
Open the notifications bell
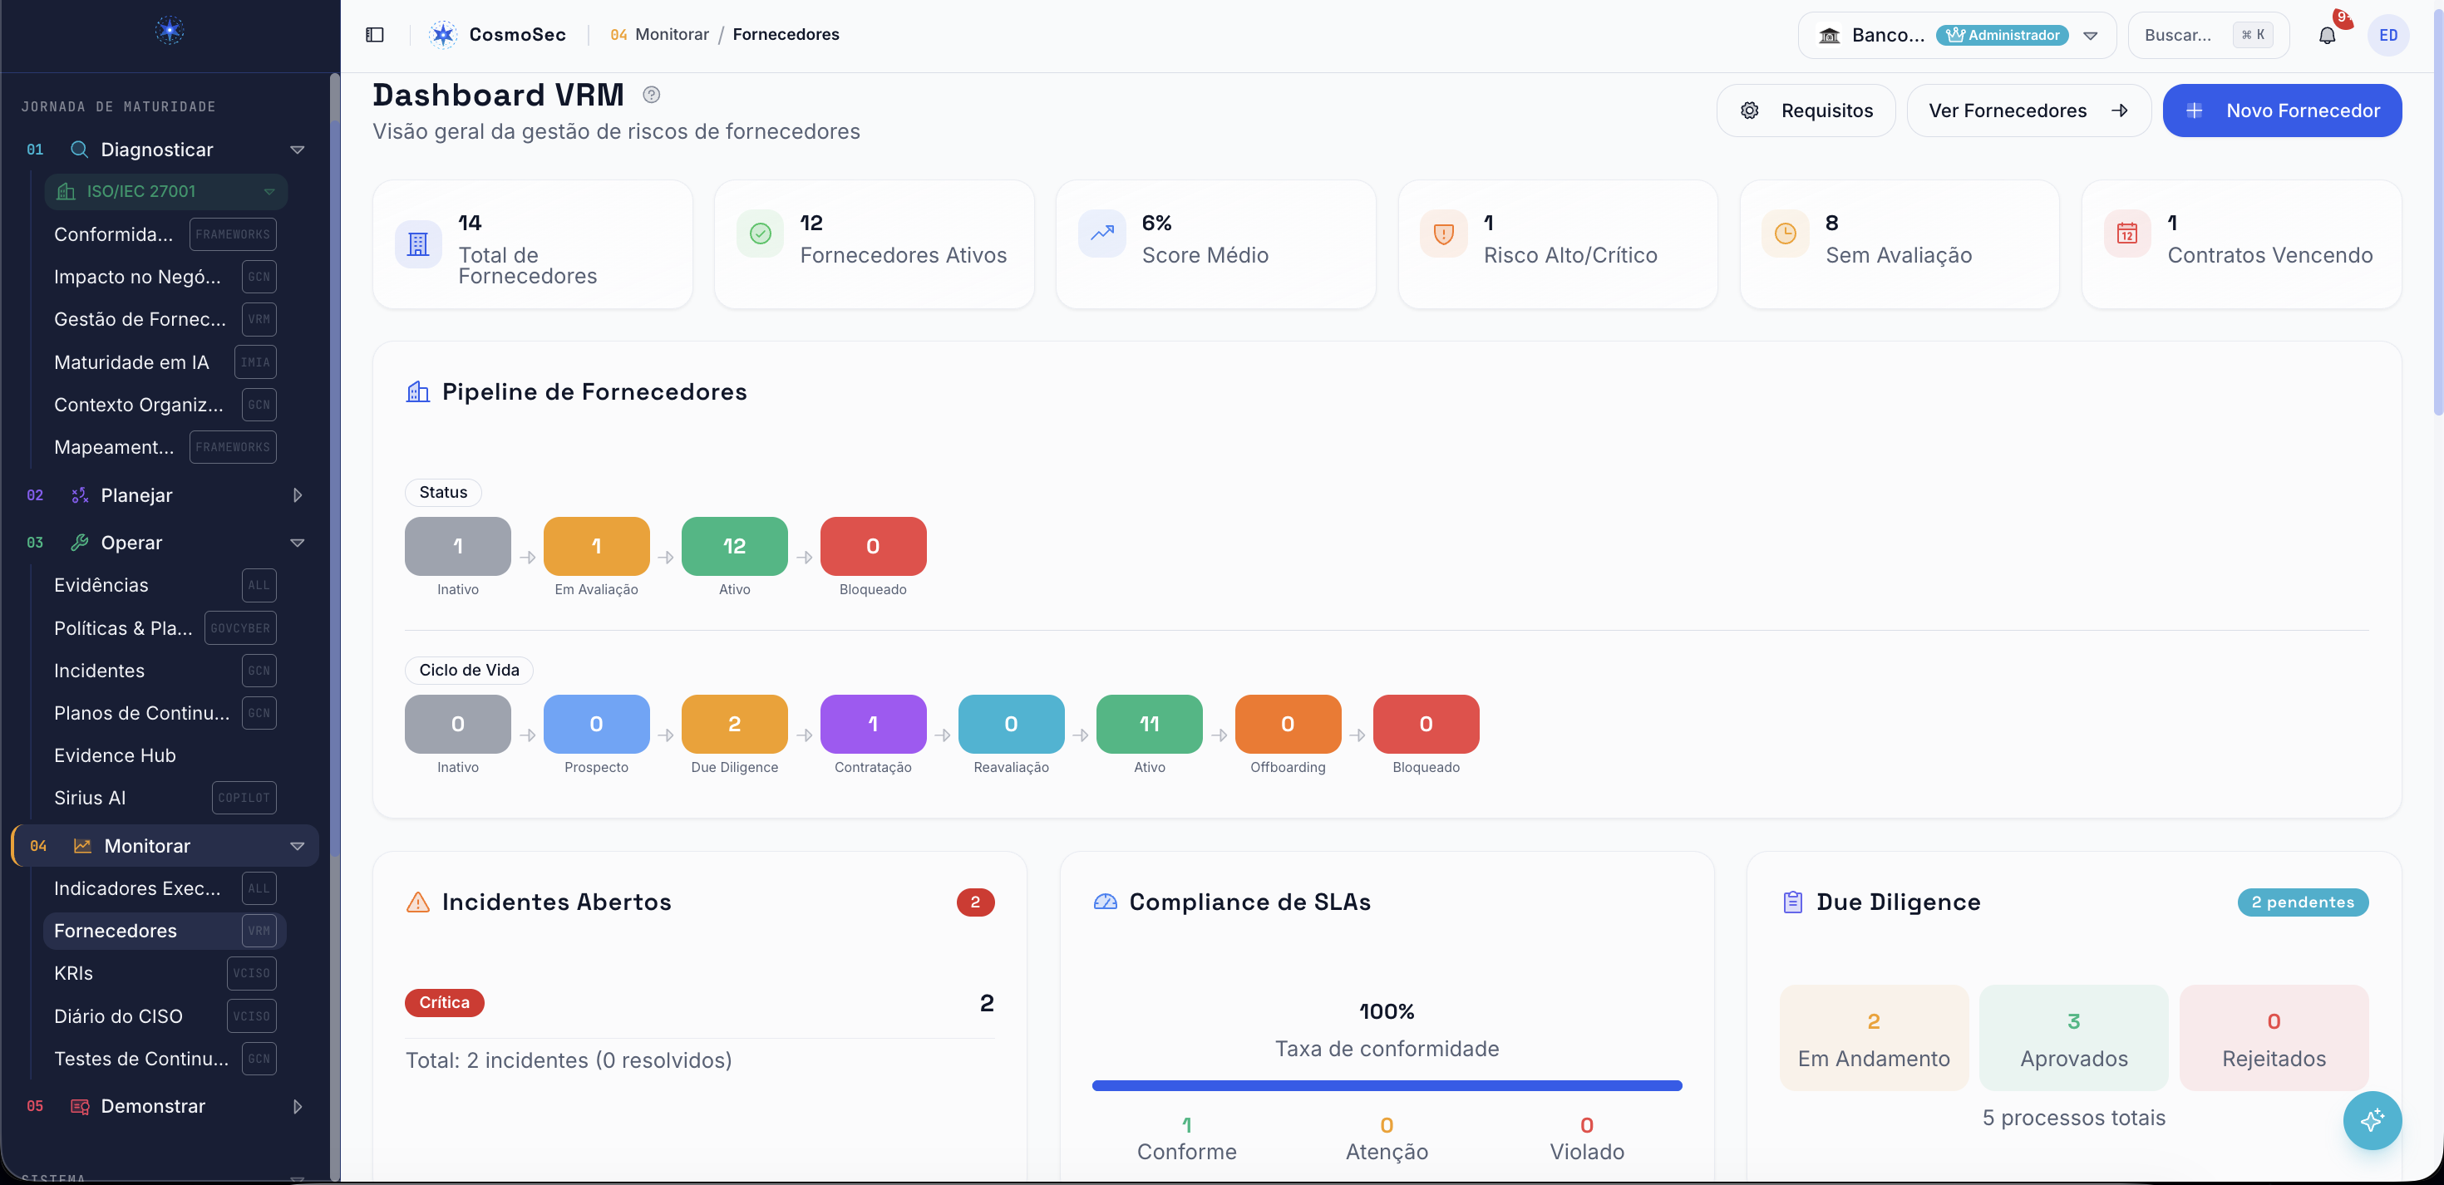coord(2326,35)
